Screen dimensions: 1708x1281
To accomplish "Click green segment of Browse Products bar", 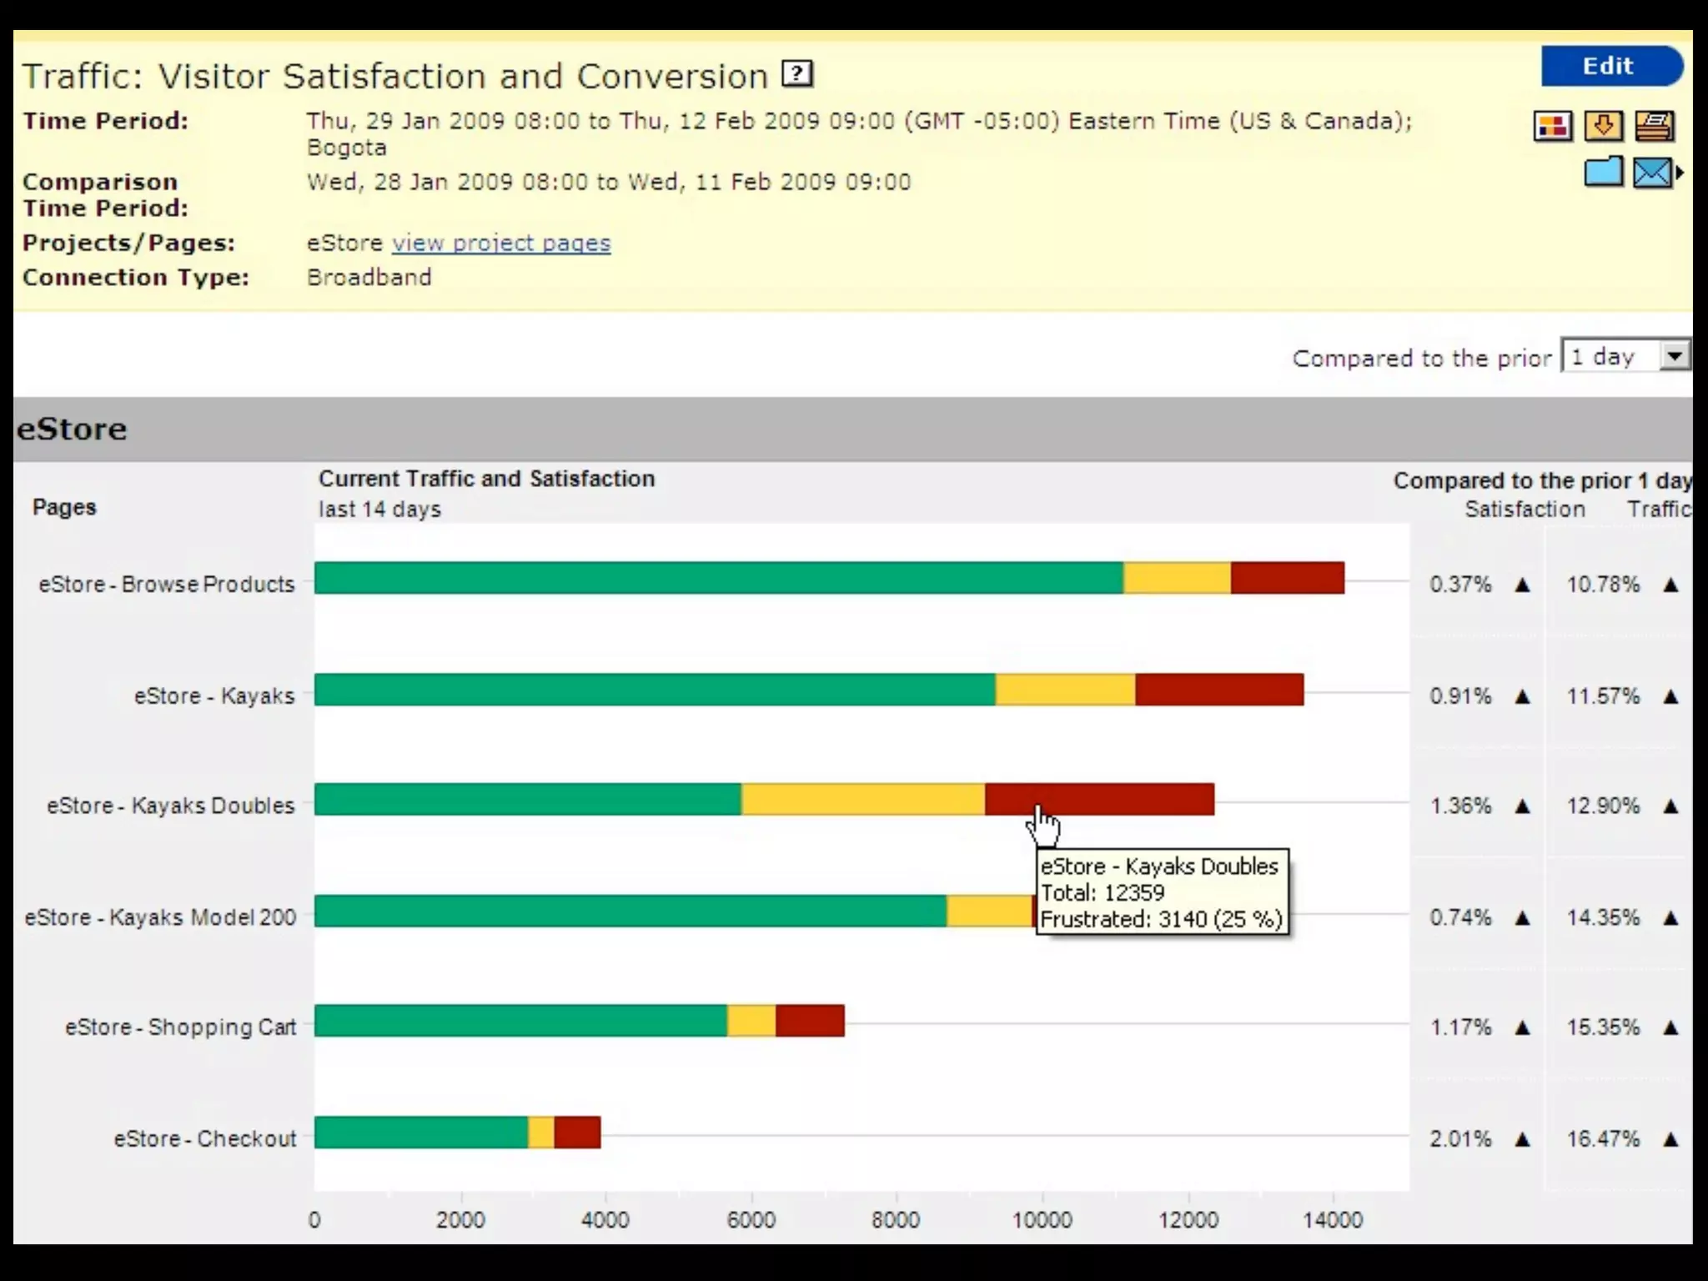I will coord(717,578).
